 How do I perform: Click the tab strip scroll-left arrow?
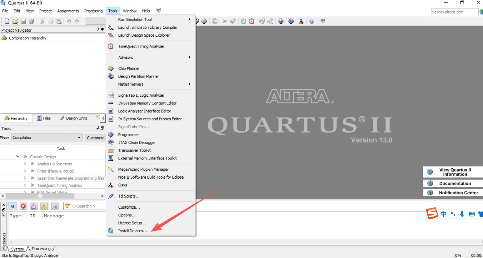click(102, 118)
